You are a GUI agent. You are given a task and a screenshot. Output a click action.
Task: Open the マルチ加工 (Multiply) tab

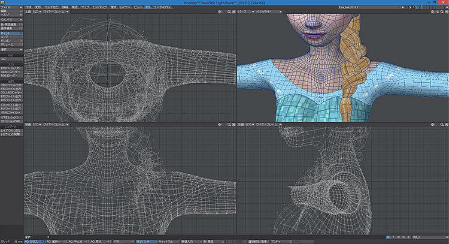pyautogui.click(x=52, y=7)
